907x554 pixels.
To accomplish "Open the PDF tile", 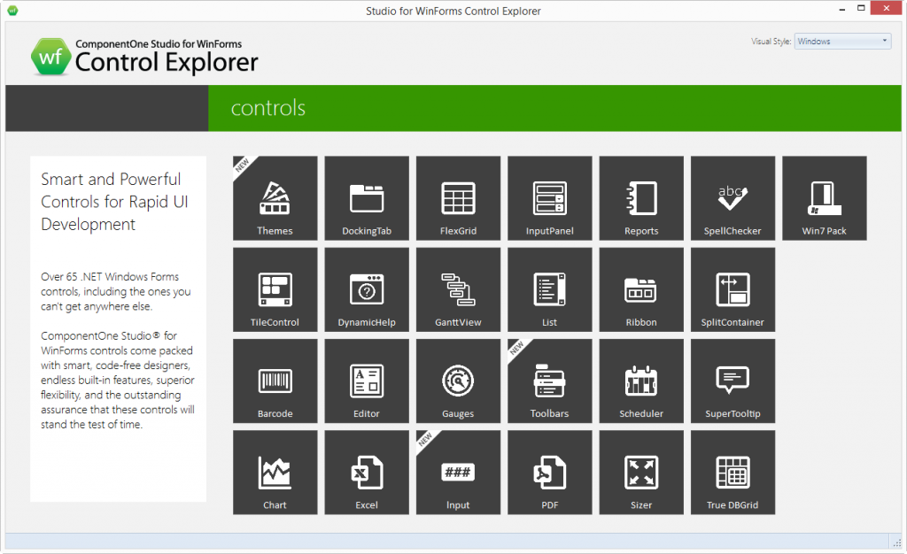I will click(549, 473).
